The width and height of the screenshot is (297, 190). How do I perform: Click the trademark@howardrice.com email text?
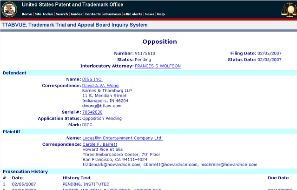point(112,164)
